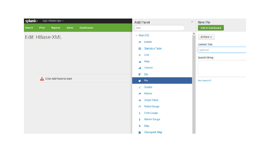Open the Dashboards menu
270x152 pixels.
click(x=86, y=28)
